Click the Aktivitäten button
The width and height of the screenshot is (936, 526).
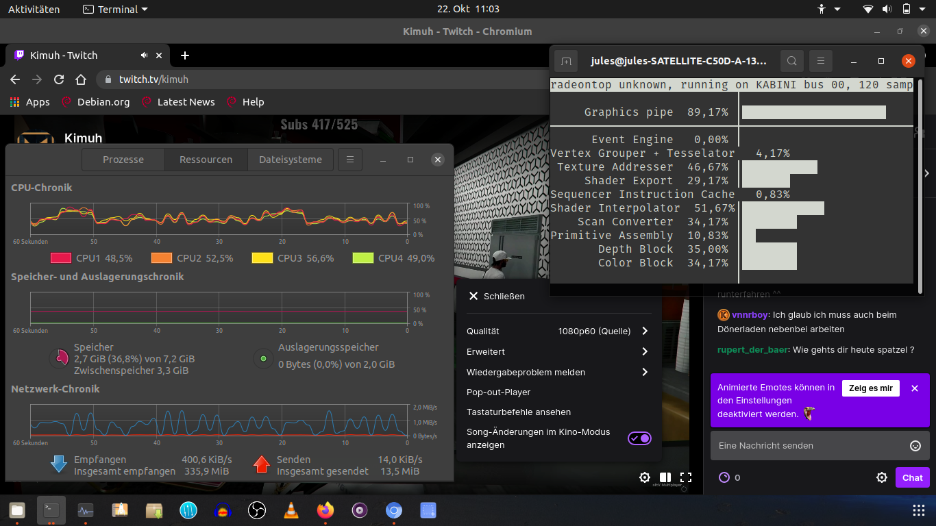point(34,9)
